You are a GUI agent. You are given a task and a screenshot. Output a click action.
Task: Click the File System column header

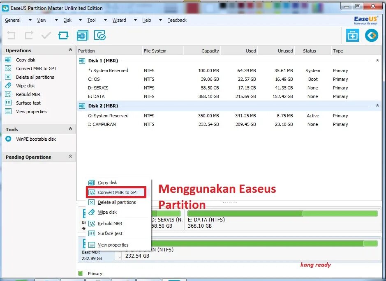point(163,51)
